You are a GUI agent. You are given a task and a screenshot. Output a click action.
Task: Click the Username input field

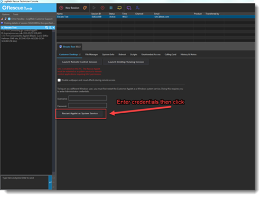(x=88, y=98)
